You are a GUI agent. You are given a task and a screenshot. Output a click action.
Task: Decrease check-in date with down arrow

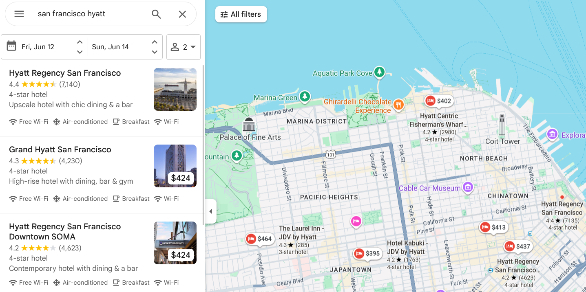click(x=80, y=52)
